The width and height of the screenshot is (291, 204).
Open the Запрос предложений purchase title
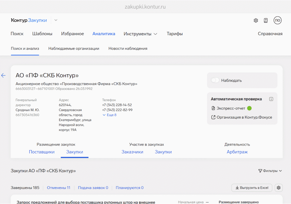pos(86,202)
